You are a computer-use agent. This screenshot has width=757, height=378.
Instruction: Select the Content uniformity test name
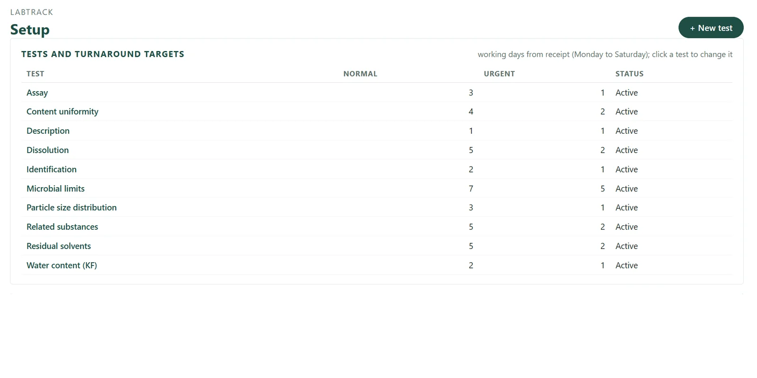pyautogui.click(x=62, y=112)
